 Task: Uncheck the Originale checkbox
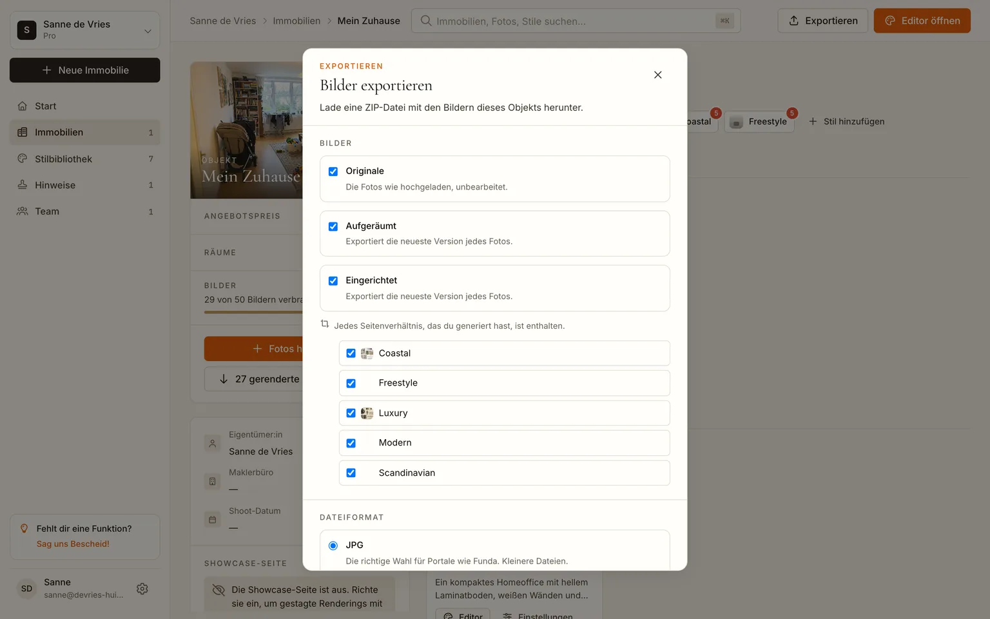pyautogui.click(x=333, y=172)
